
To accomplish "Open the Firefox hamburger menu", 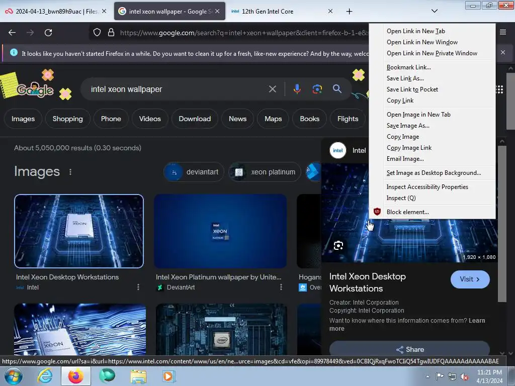I will tap(503, 32).
